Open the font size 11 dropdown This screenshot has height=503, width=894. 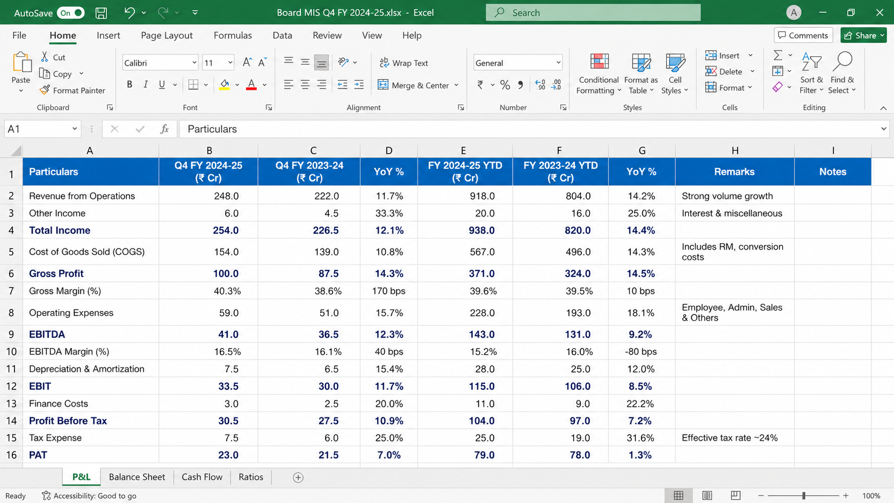tap(230, 63)
